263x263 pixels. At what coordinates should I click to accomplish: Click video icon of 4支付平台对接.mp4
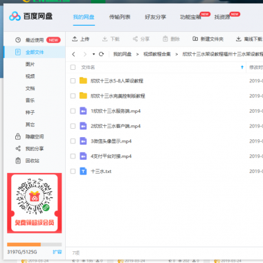(83, 156)
